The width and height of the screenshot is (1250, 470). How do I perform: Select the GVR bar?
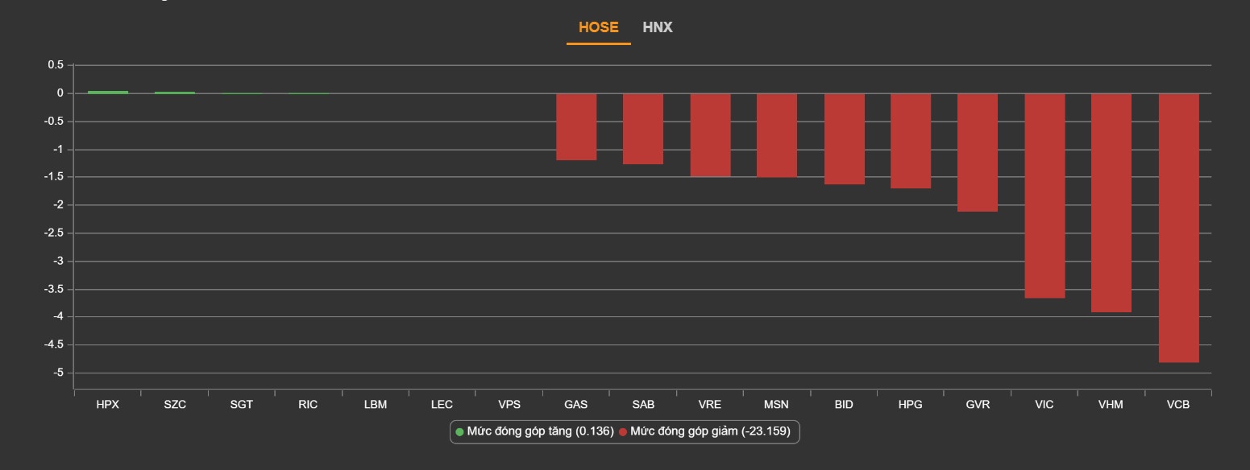[x=978, y=152]
